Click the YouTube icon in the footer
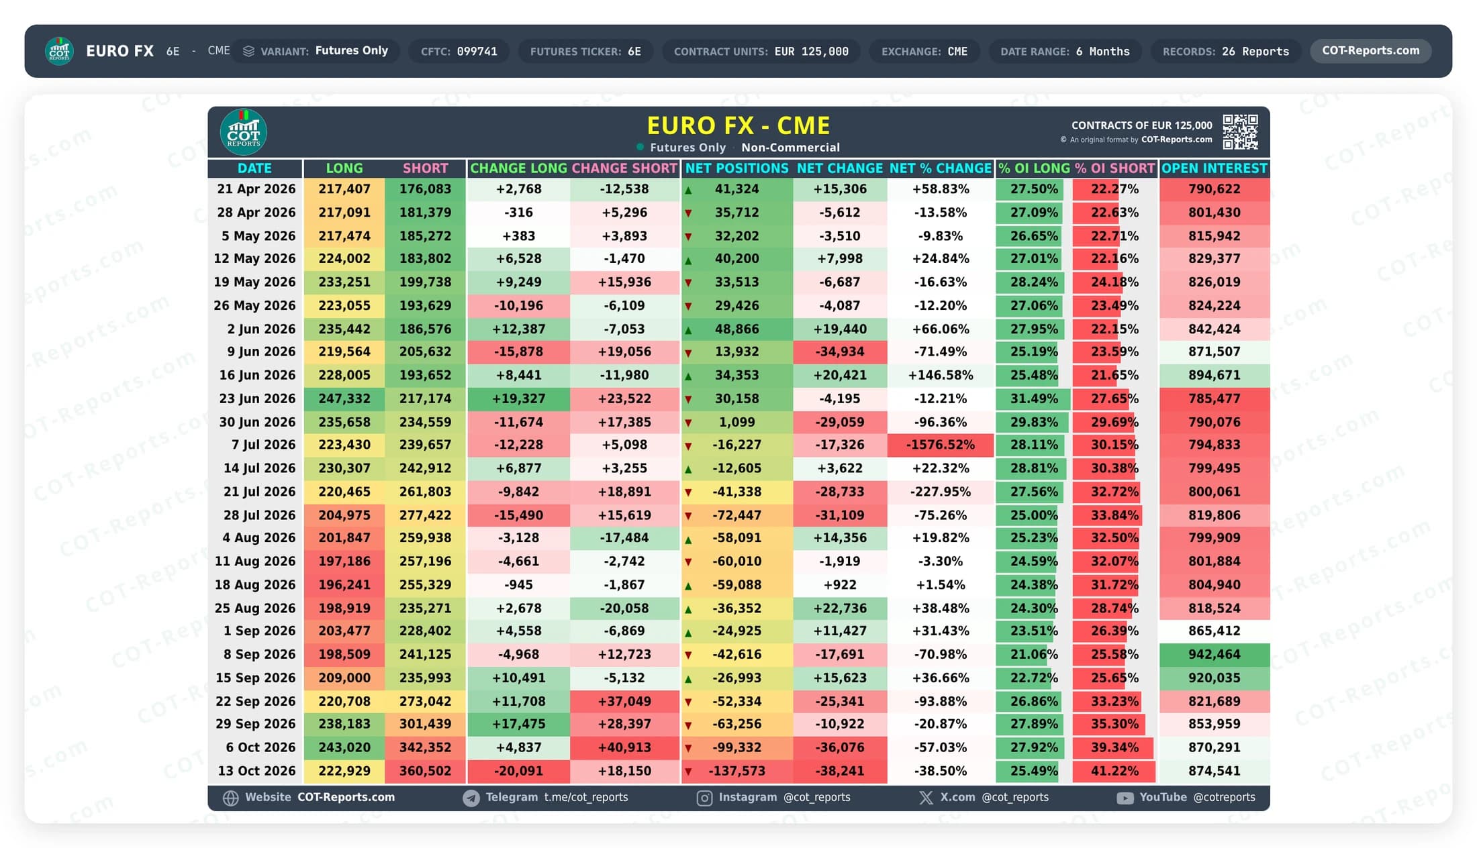Screen dimensions: 1477x848 [1125, 798]
